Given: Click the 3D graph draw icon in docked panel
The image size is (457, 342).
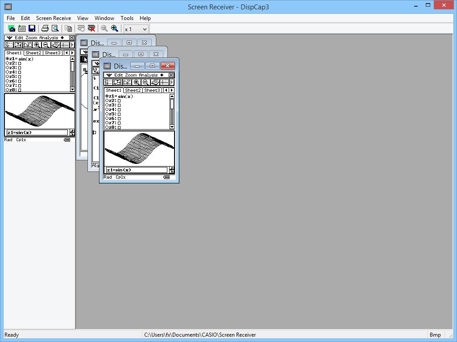Looking at the screenshot, I should pyautogui.click(x=27, y=45).
